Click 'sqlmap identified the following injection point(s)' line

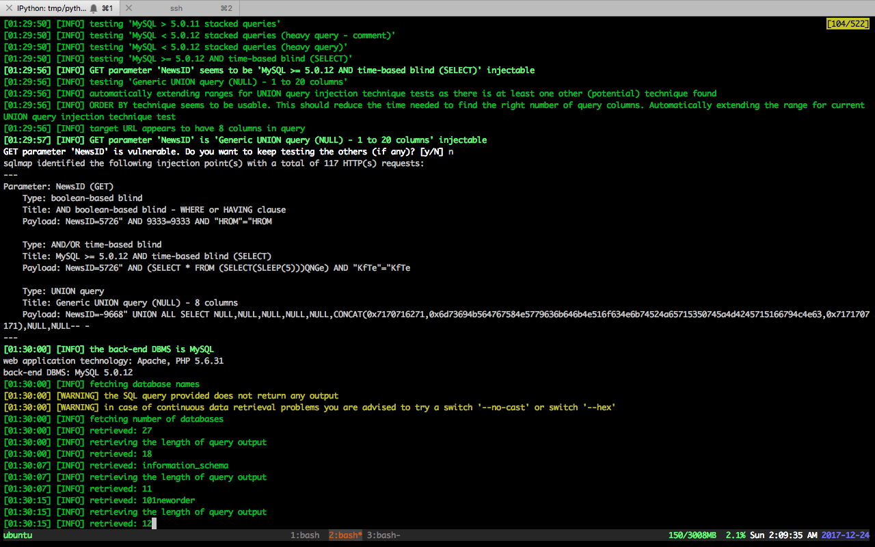pyautogui.click(x=214, y=163)
